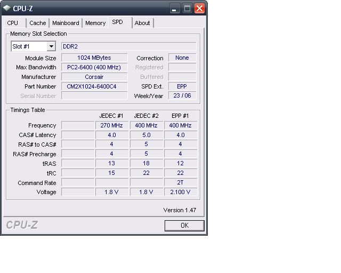Select the SPD tab
Screen dimensions: 341x273
pyautogui.click(x=120, y=22)
